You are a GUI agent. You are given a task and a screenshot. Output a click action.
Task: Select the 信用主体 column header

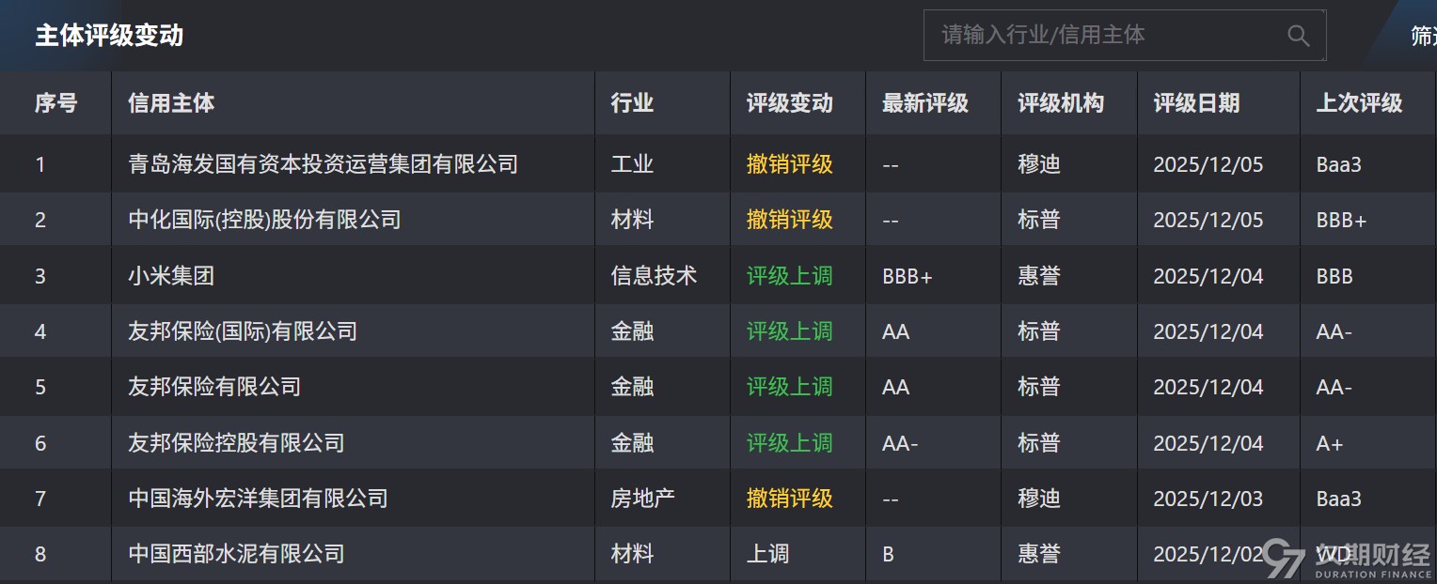(170, 103)
